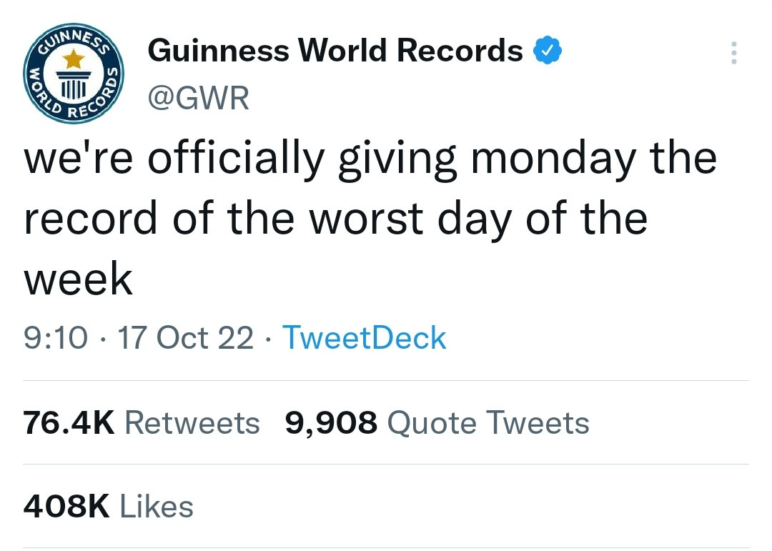Screen dimensions: 772x551
Task: Click the word 'week' in the tweet
Action: pos(78,279)
